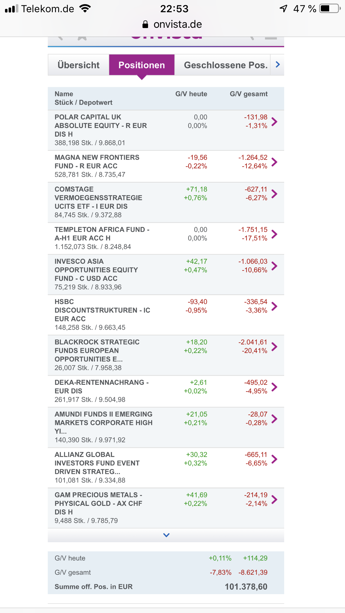Image resolution: width=345 pixels, height=613 pixels.
Task: Open Invesco Asia Opportunities details arrow
Action: [274, 266]
